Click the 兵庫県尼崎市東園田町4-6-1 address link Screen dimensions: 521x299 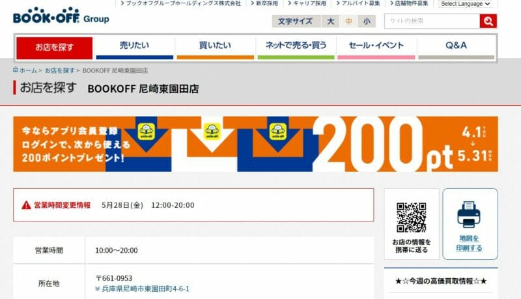145,289
